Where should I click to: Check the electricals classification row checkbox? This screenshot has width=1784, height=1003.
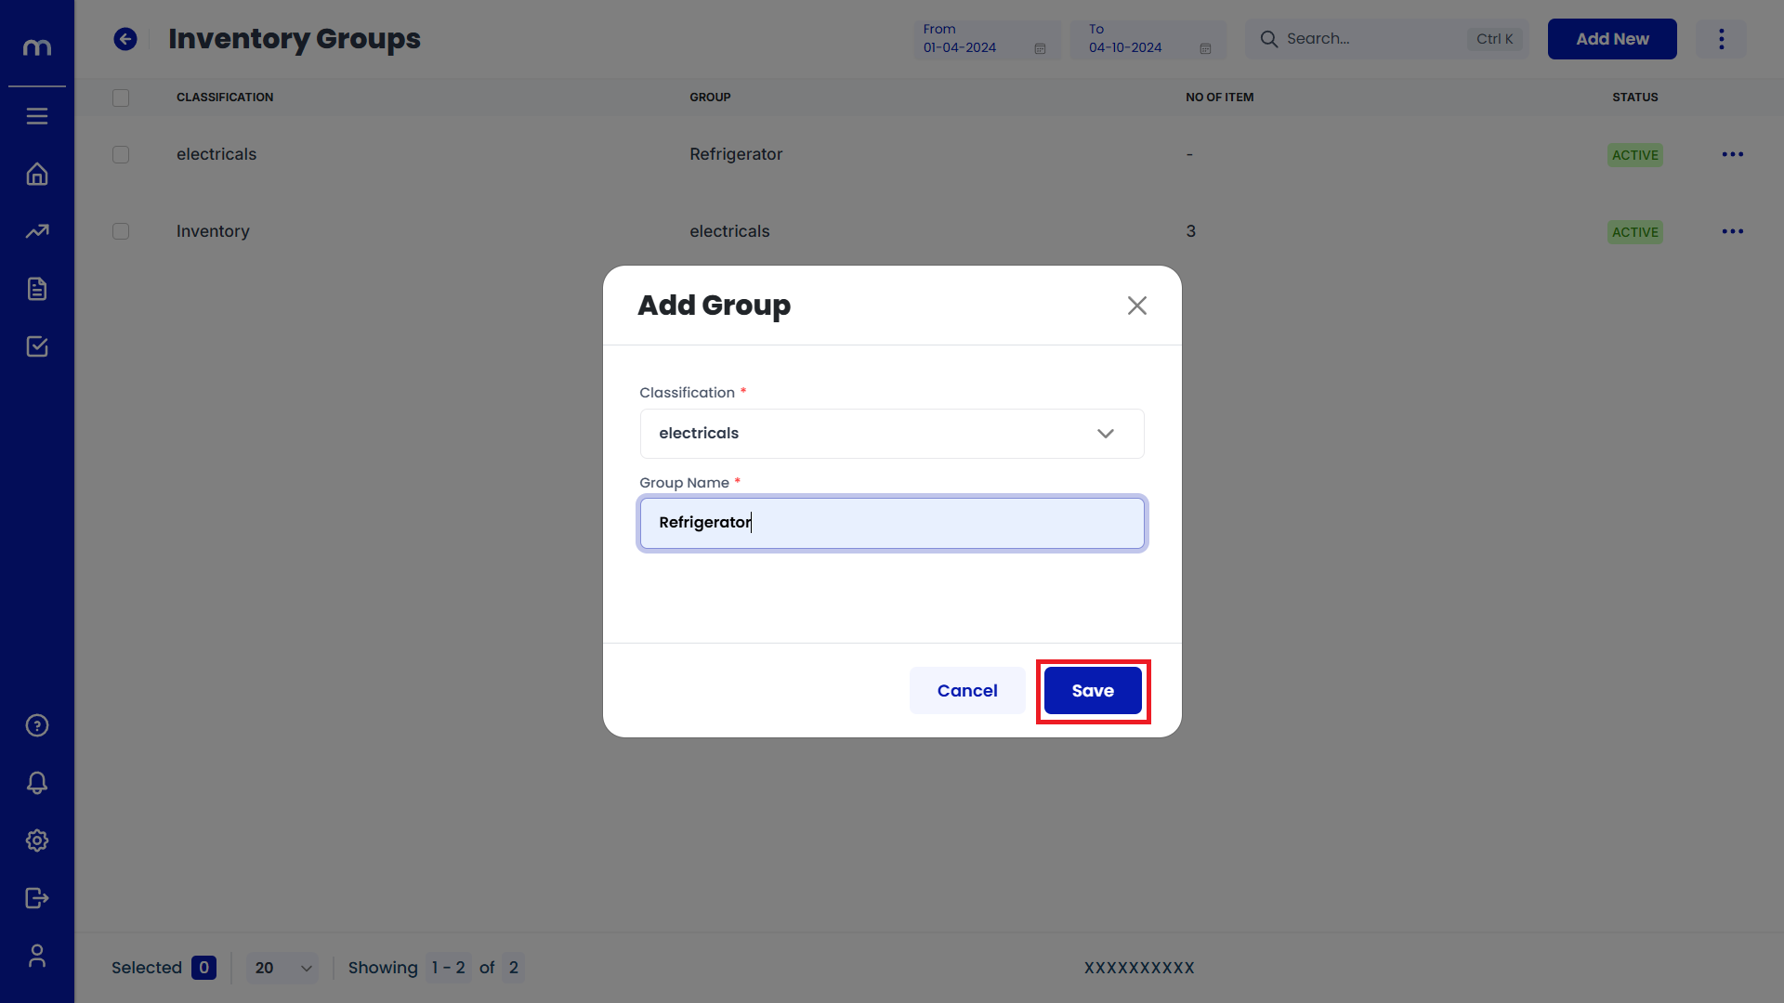tap(121, 154)
